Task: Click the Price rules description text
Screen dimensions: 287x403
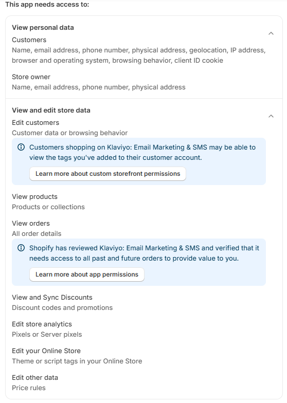Action: pyautogui.click(x=29, y=388)
